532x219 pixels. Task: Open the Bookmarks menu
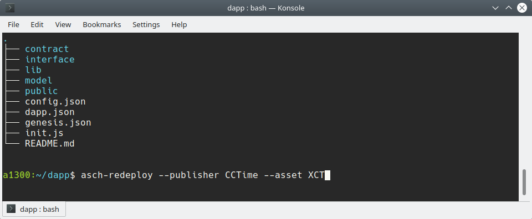click(x=102, y=25)
